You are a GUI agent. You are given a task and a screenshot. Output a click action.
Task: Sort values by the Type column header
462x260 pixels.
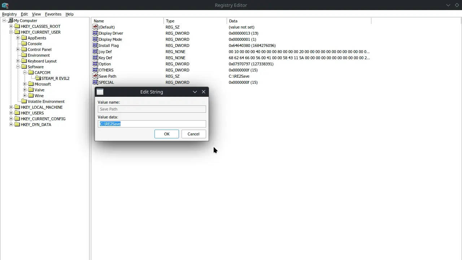coord(195,21)
